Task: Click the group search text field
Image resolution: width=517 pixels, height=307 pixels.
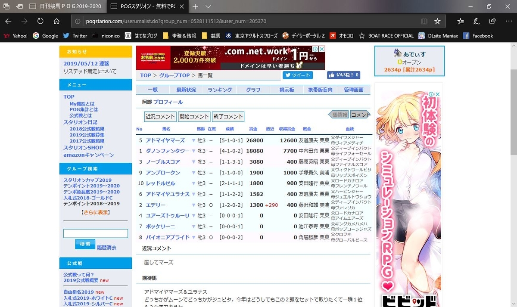Action: [96, 233]
